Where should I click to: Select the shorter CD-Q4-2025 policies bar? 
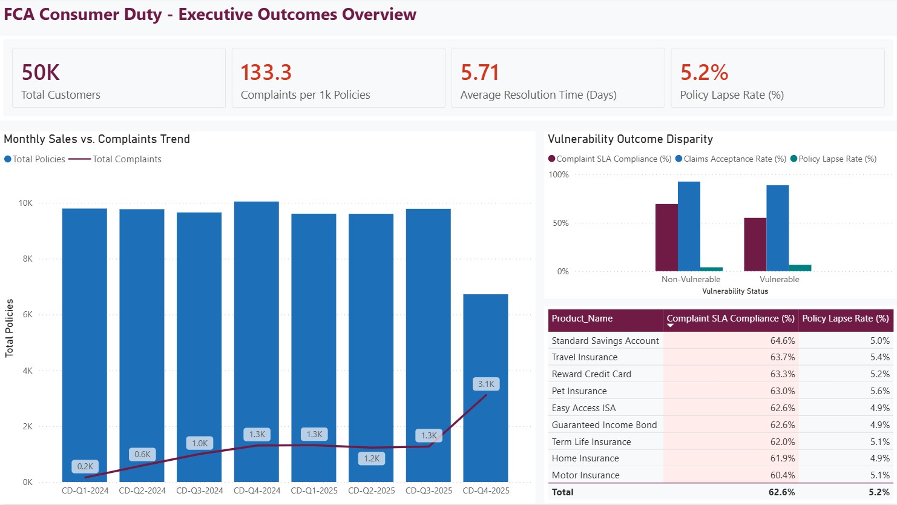click(x=485, y=388)
